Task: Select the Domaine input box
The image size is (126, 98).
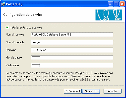Action: [x=72, y=50]
